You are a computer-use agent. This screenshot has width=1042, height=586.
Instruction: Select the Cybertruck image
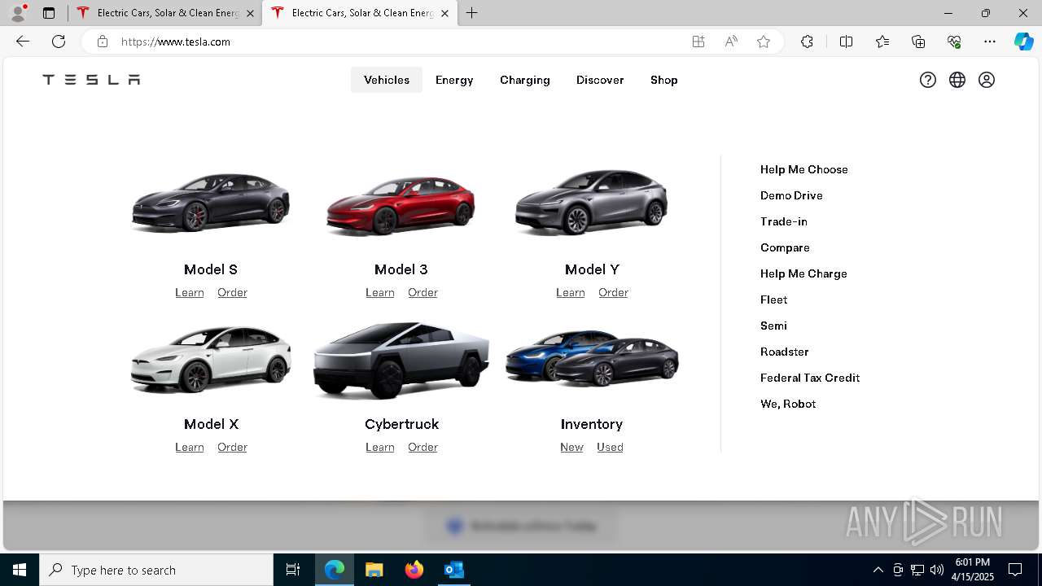pyautogui.click(x=401, y=360)
